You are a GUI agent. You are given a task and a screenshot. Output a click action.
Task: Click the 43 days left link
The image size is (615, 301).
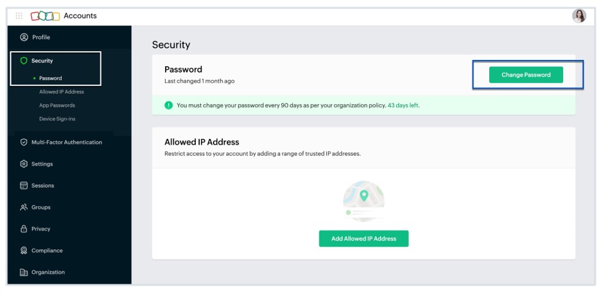tap(404, 105)
